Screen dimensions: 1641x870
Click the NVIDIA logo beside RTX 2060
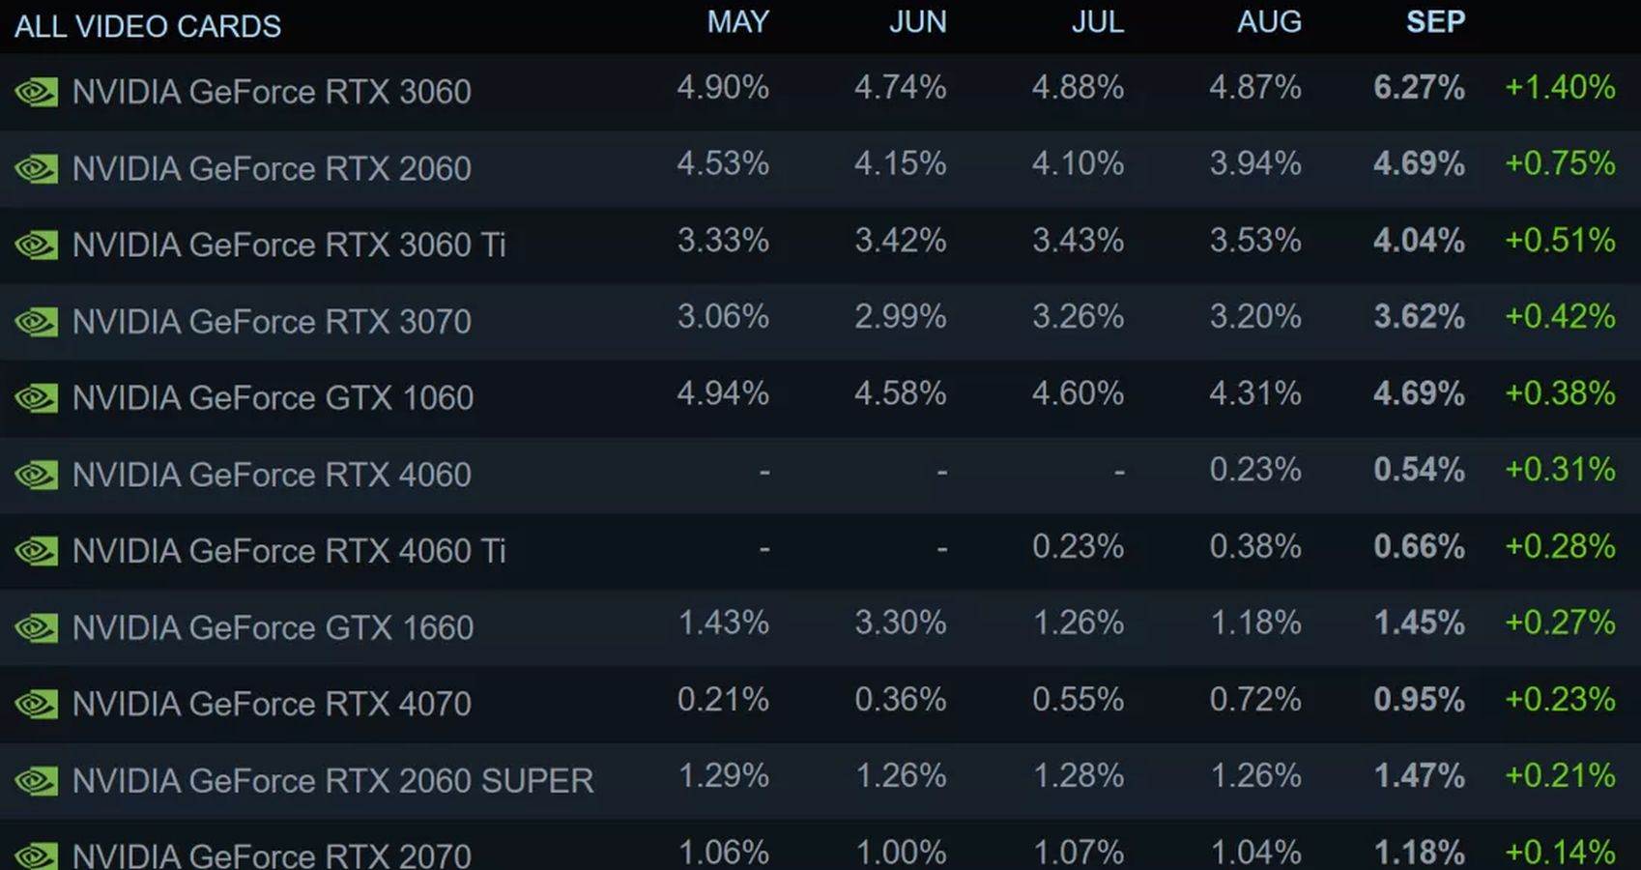37,169
